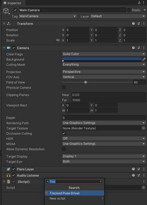
Task: Open Target Texture object picker
Action: point(144,128)
